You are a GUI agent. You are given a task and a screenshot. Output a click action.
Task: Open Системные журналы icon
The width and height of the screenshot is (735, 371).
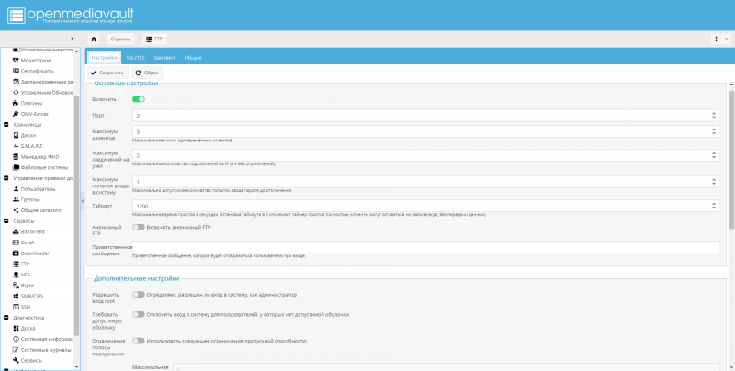click(x=16, y=350)
